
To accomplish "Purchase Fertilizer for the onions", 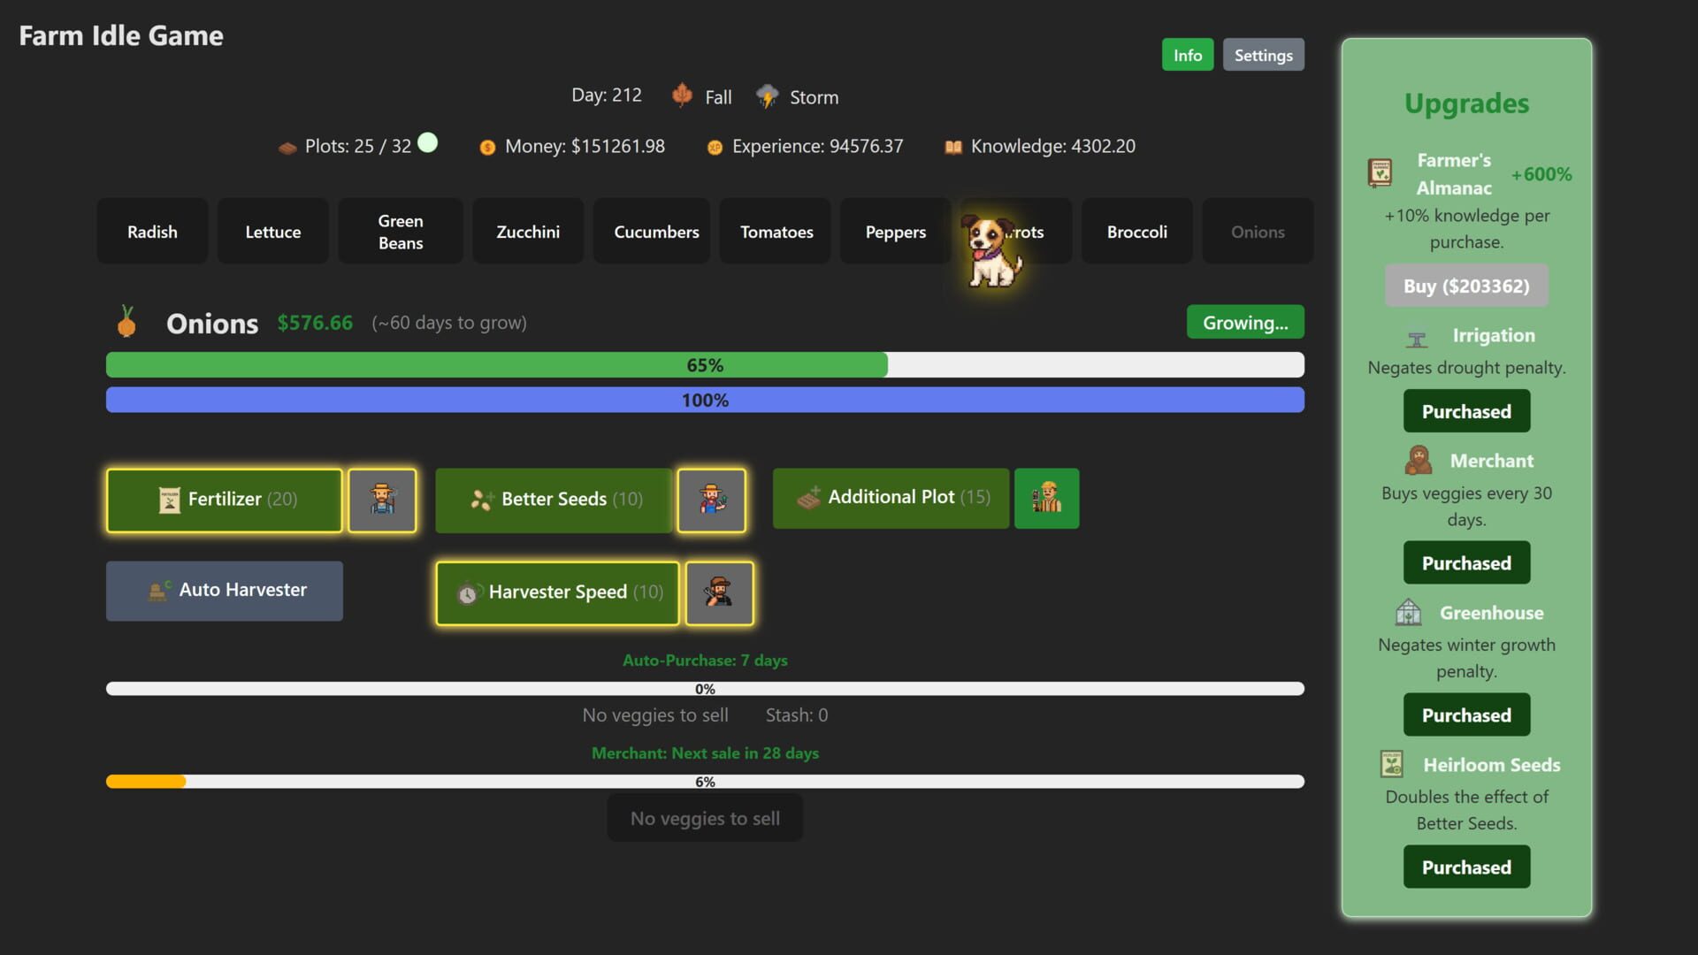I will [224, 500].
